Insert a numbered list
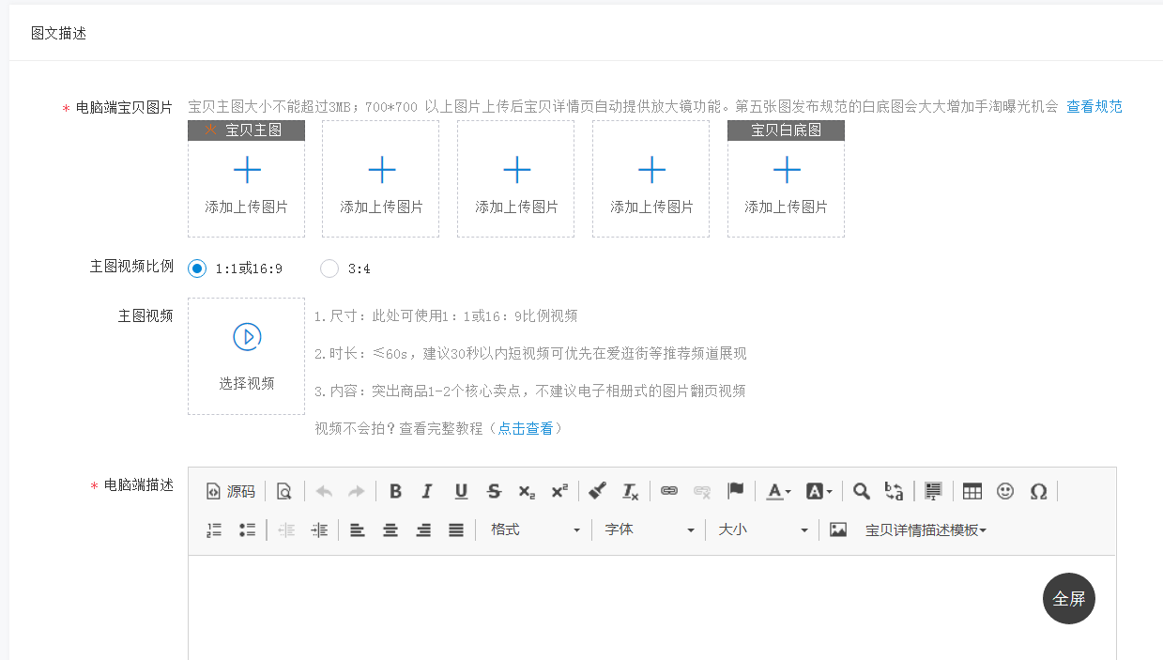This screenshot has height=660, width=1163. [214, 530]
